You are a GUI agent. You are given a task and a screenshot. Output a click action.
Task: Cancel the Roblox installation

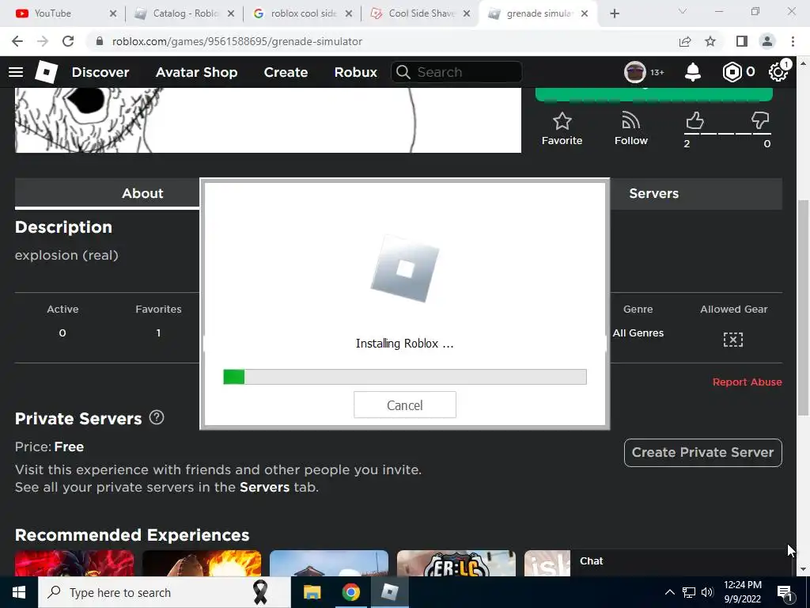(404, 405)
